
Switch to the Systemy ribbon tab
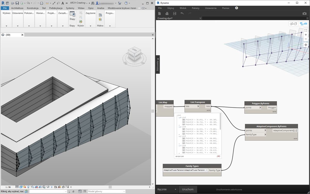pos(70,8)
